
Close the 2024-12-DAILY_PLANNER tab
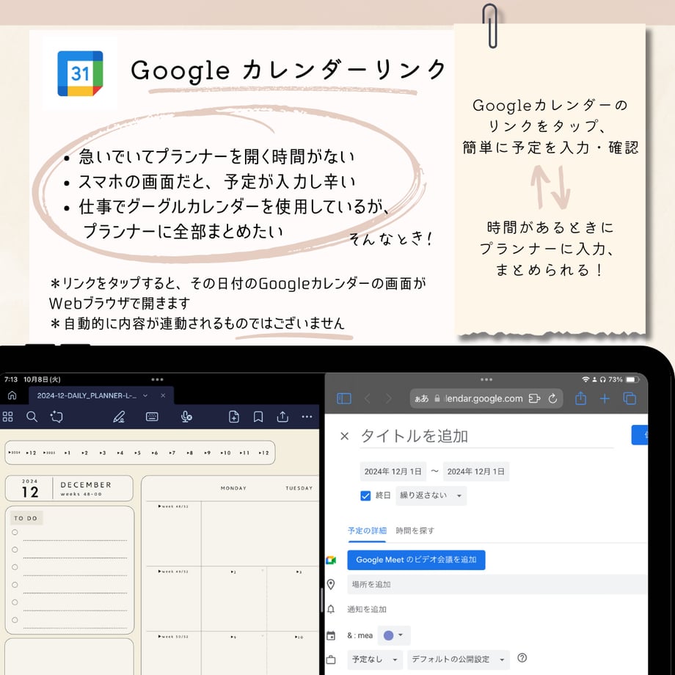tap(163, 395)
